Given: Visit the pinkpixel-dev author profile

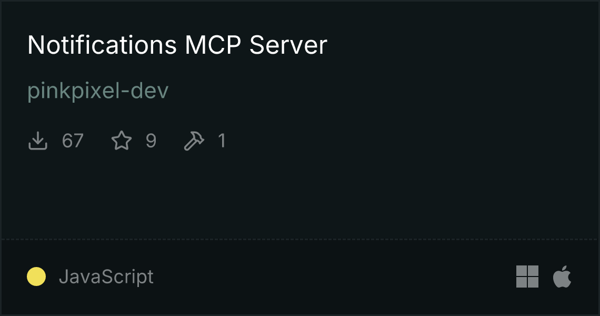Looking at the screenshot, I should 98,91.
